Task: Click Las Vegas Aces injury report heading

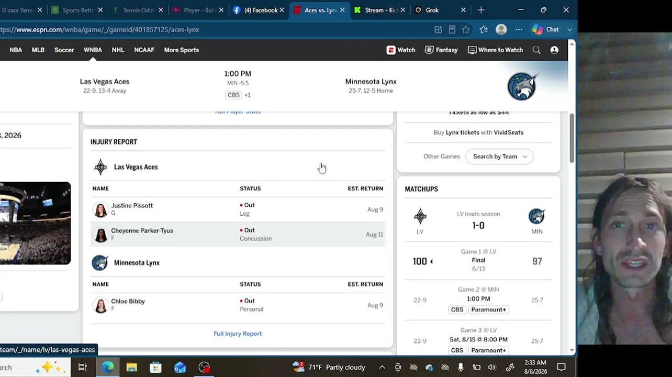Action: pyautogui.click(x=136, y=167)
